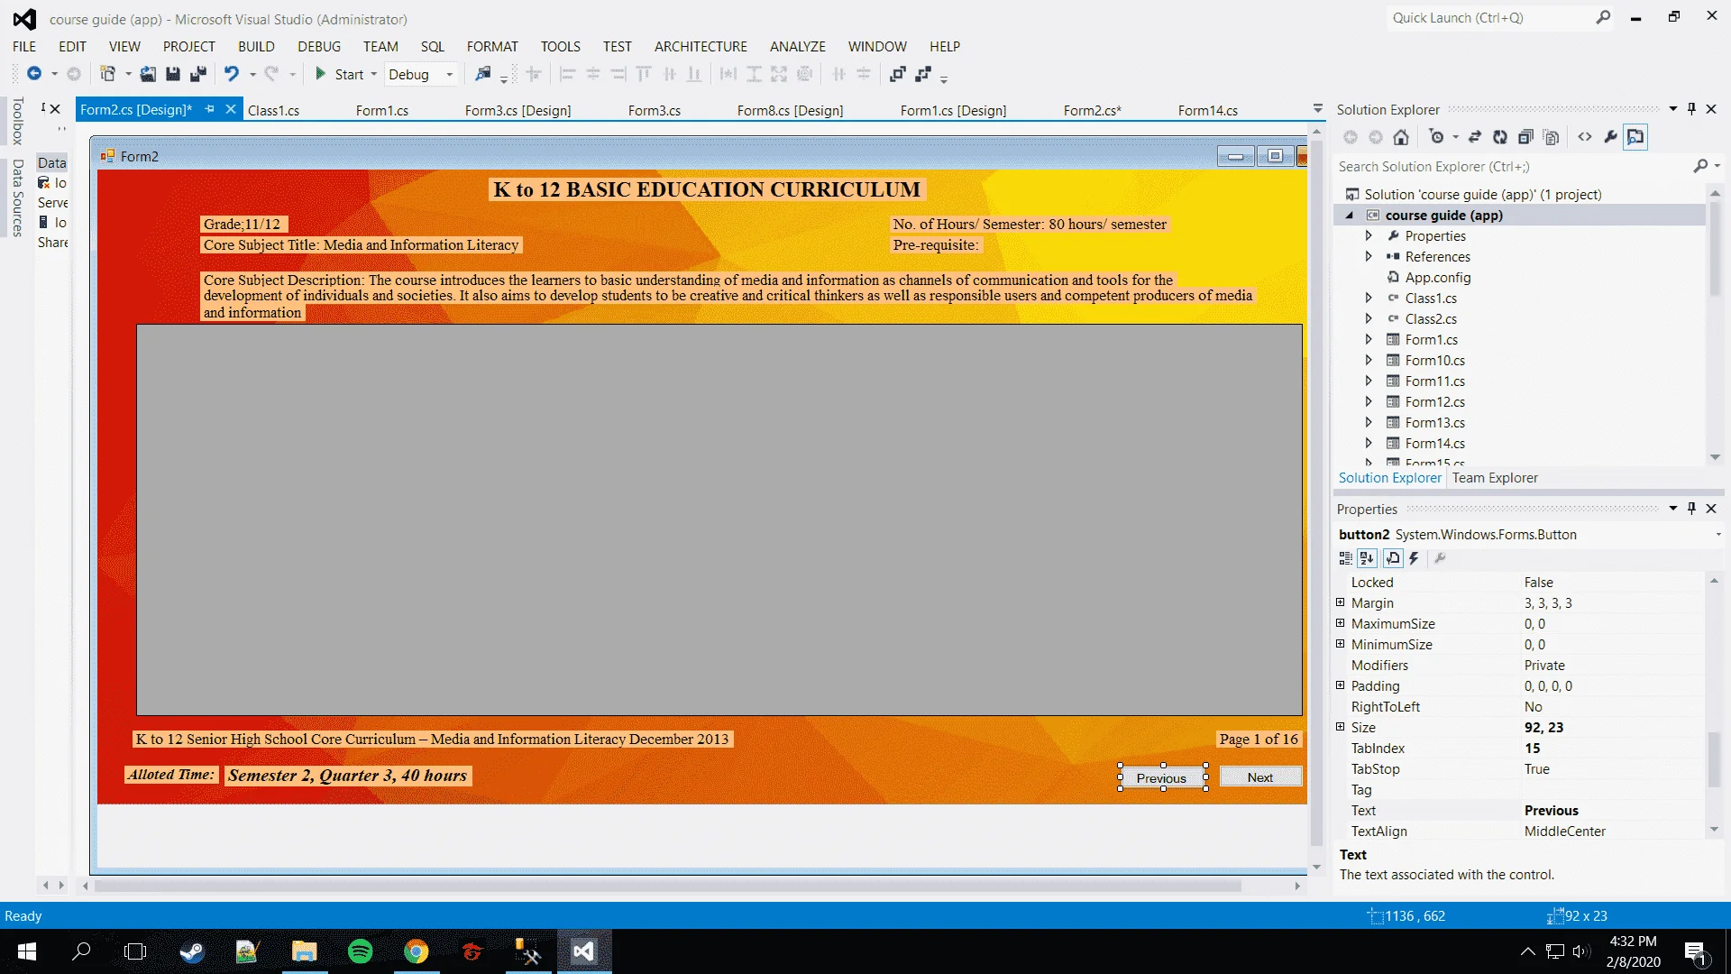This screenshot has width=1731, height=974.
Task: Open the Solution Explorer window options dropdown
Action: [1672, 109]
